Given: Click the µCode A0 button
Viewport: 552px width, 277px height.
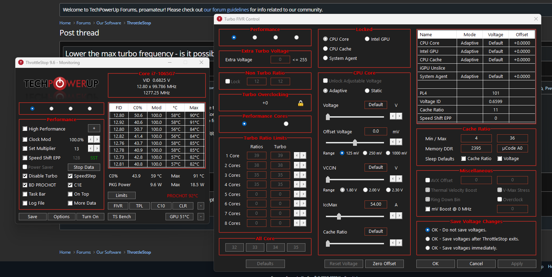Looking at the screenshot, I should pos(512,148).
